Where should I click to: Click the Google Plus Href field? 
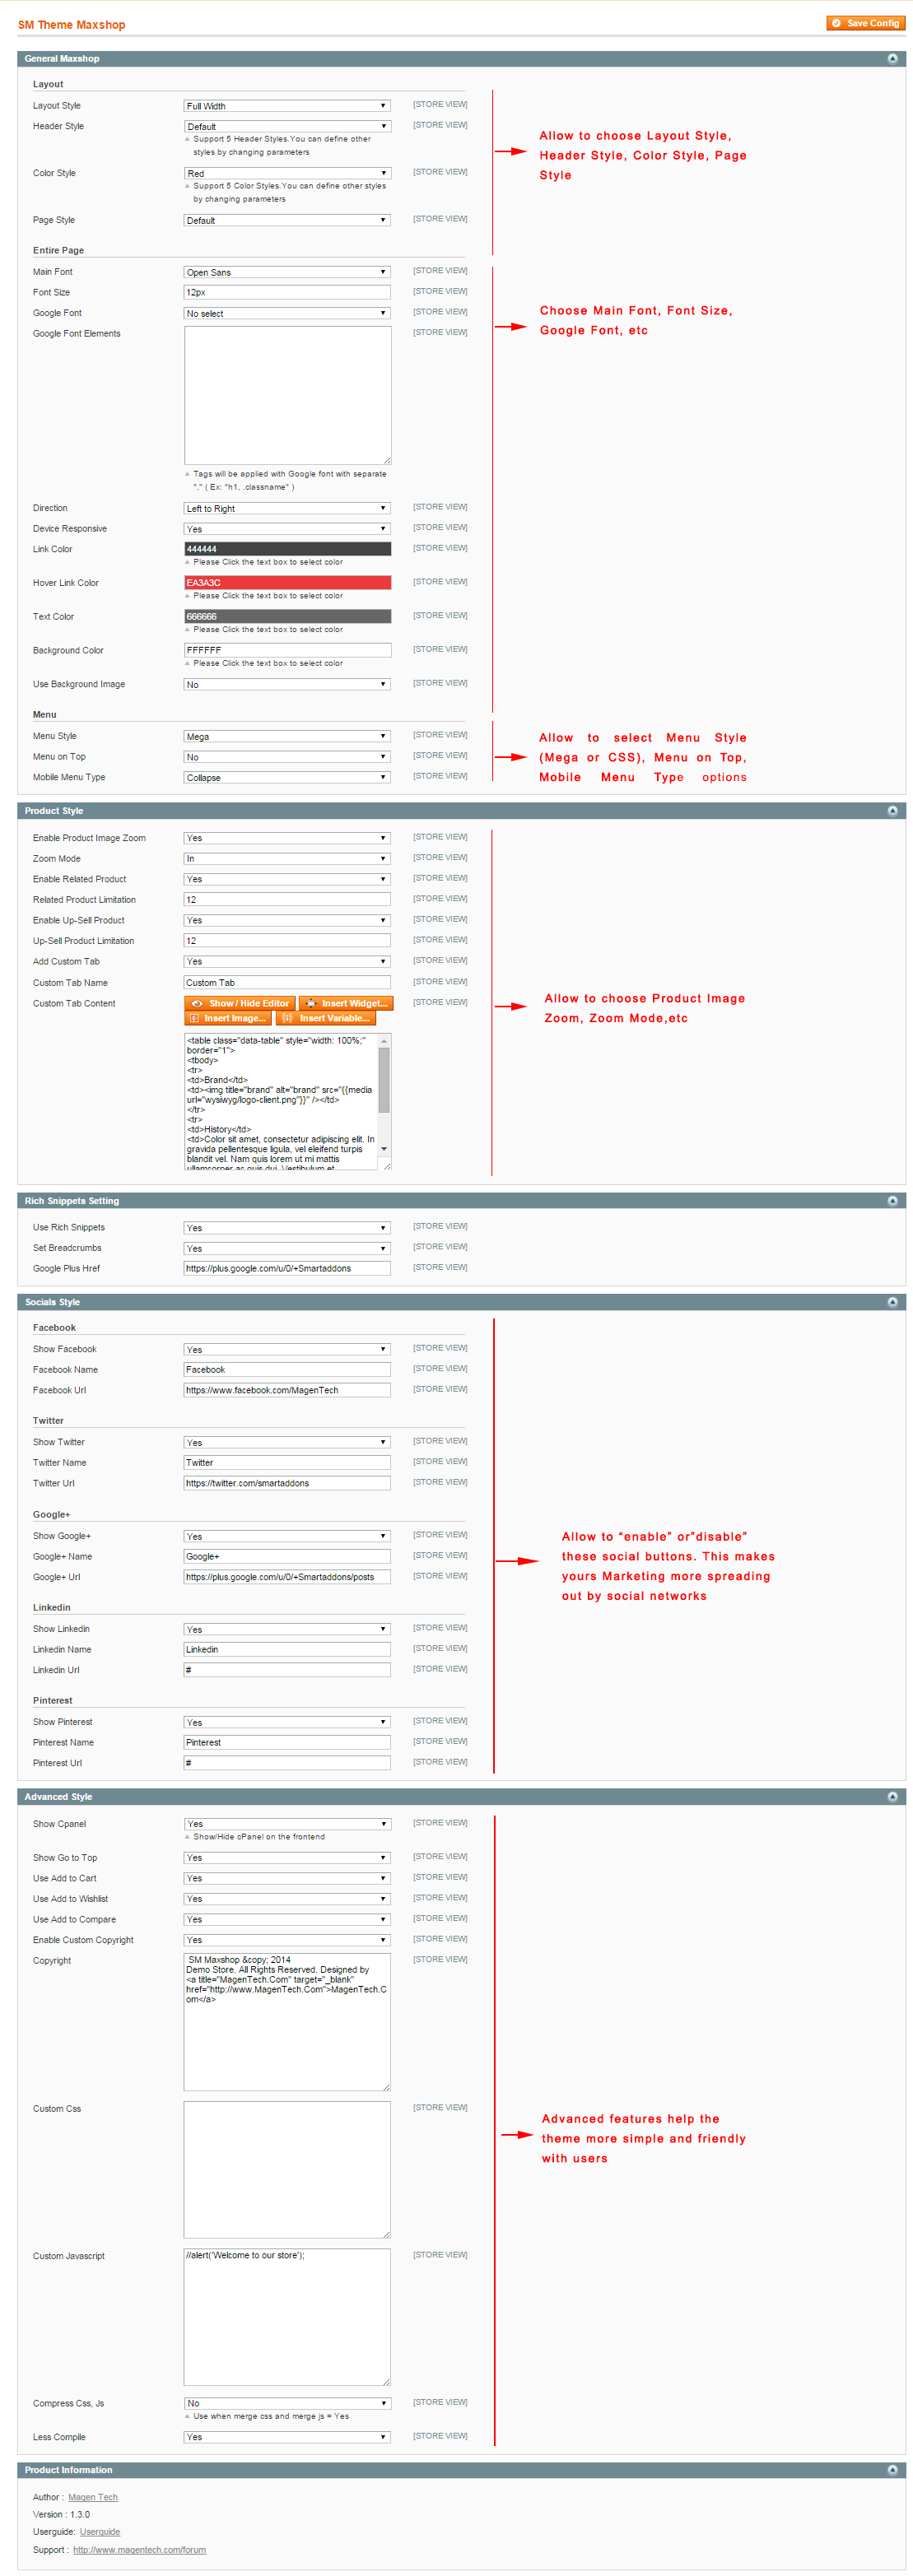point(287,1269)
